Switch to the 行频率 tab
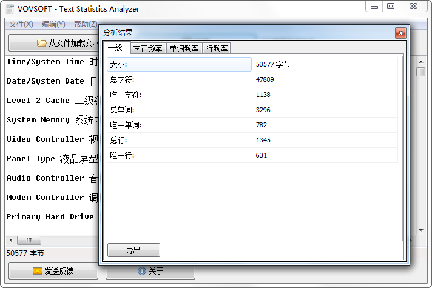Screen dimensions: 432x288 tap(217, 49)
